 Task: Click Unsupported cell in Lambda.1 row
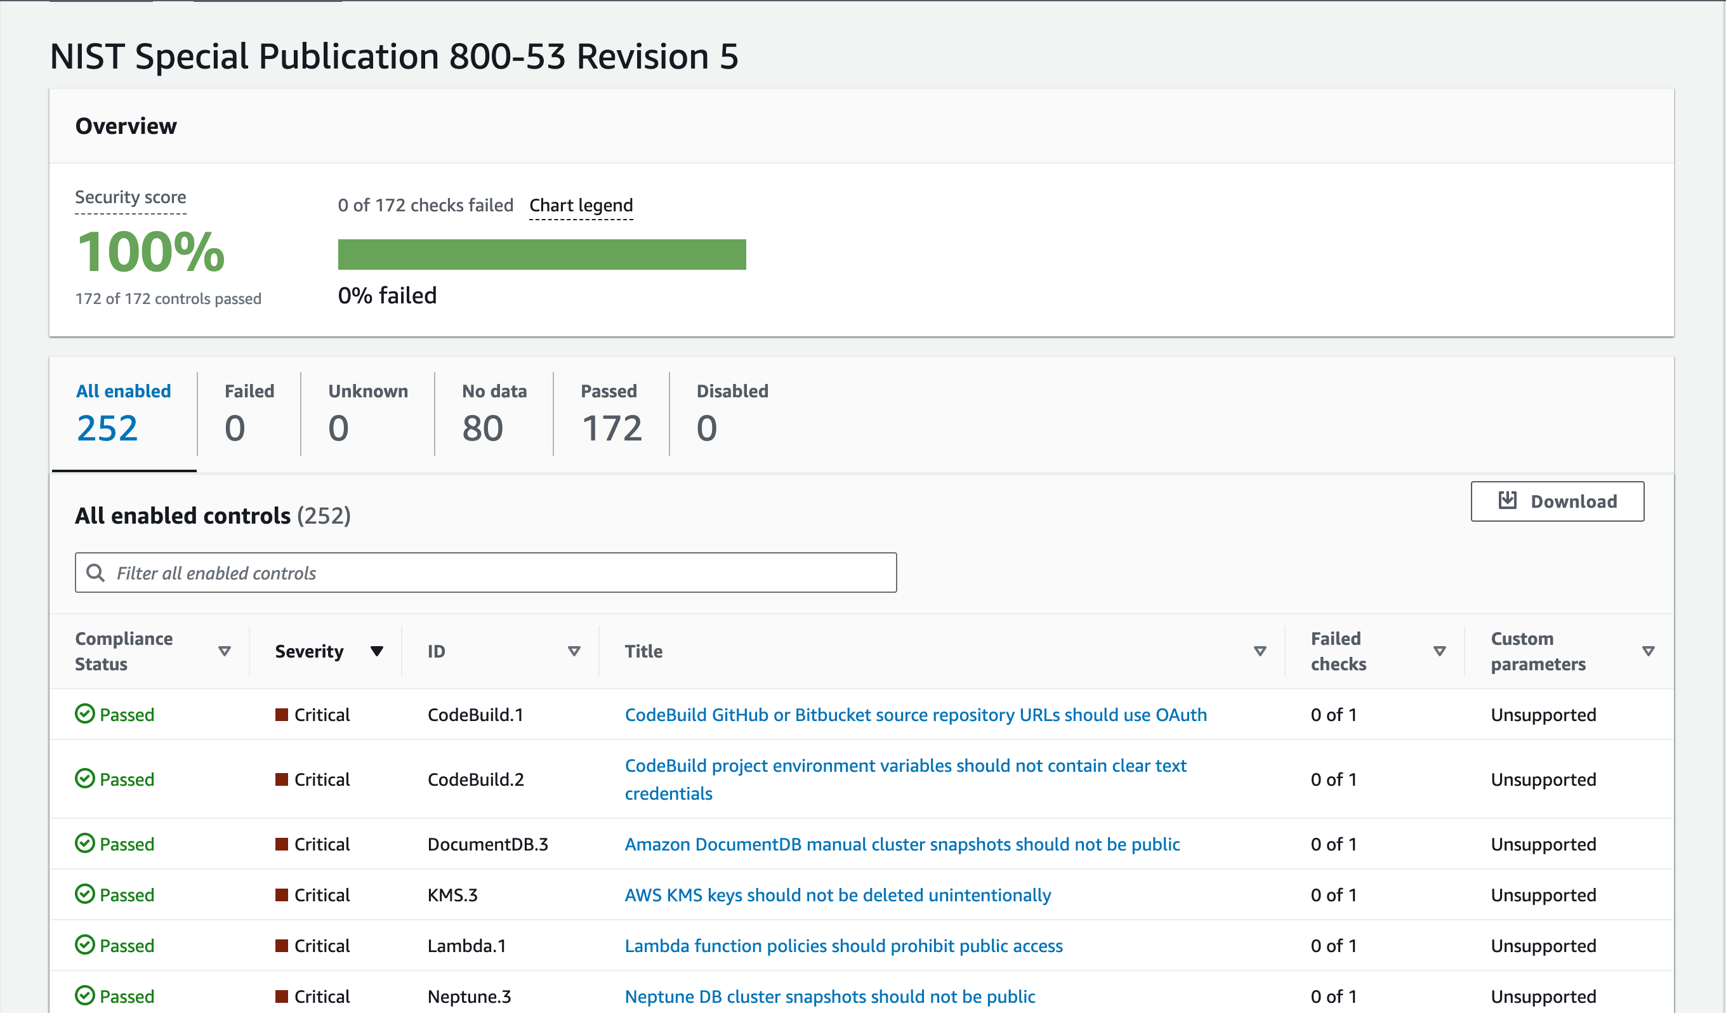coord(1543,945)
